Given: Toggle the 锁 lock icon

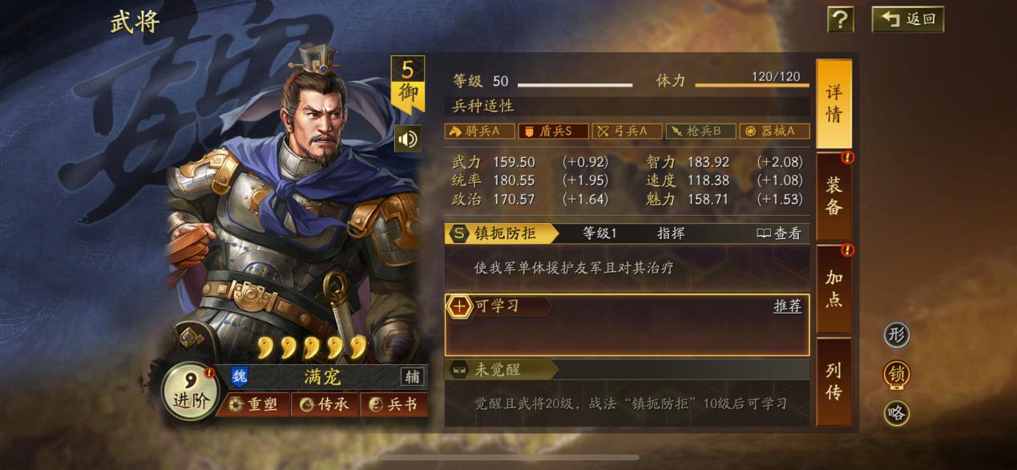Looking at the screenshot, I should (x=897, y=374).
